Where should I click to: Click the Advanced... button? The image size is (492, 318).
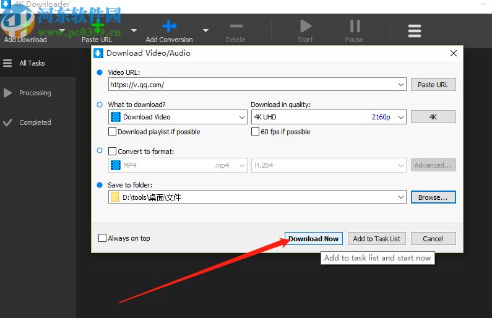pos(433,165)
